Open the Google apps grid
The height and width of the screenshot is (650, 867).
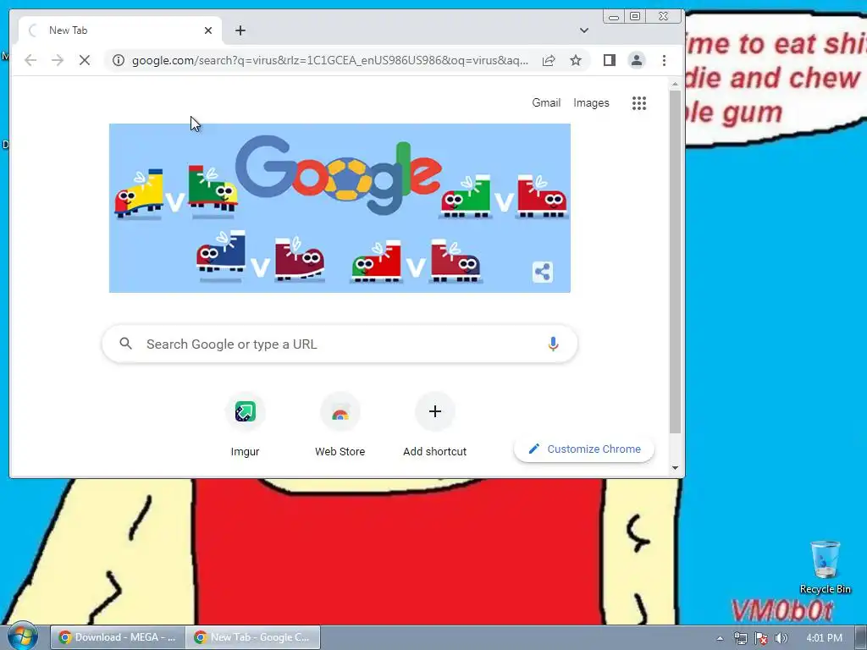[x=639, y=102]
